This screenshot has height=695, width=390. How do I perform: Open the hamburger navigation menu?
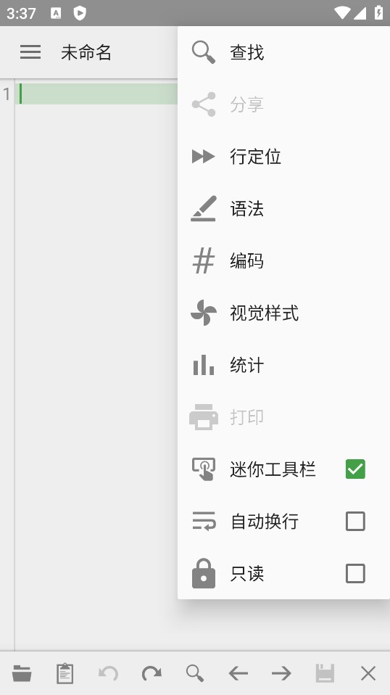30,52
